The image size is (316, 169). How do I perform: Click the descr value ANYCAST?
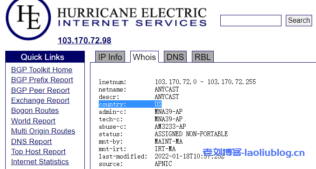(x=167, y=97)
